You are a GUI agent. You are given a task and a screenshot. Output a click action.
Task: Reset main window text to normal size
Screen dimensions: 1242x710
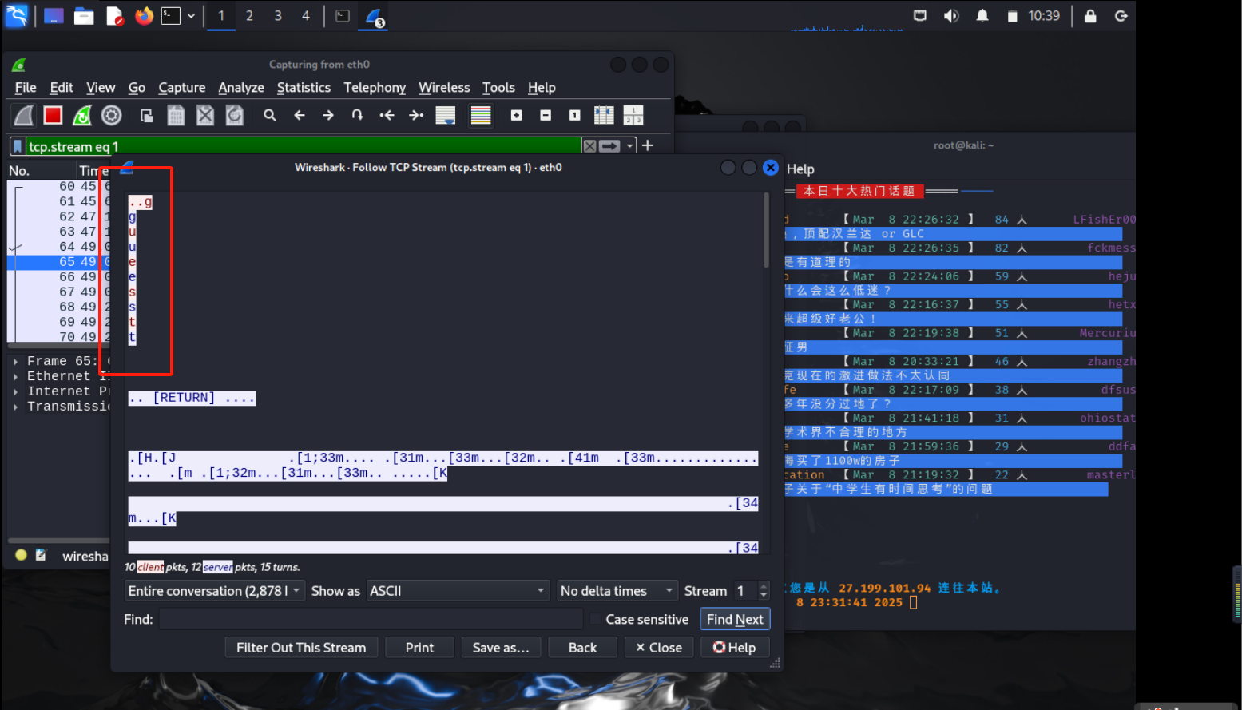574,116
